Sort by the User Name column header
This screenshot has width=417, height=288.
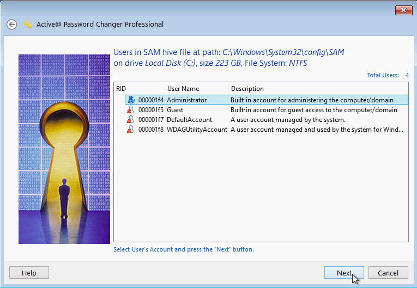coord(197,89)
